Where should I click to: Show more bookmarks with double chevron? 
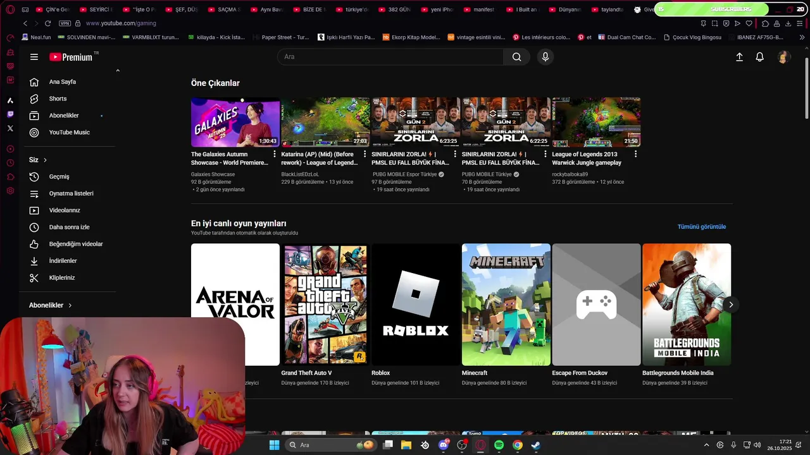click(x=802, y=37)
